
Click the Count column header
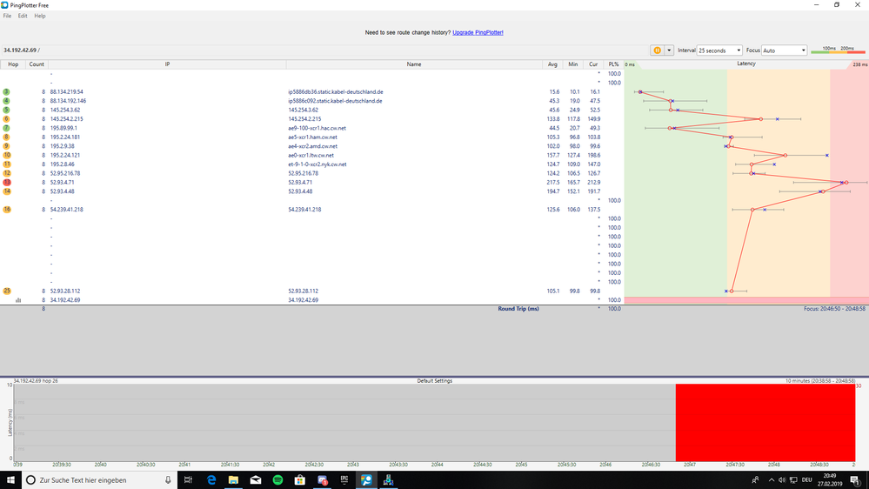coord(37,64)
